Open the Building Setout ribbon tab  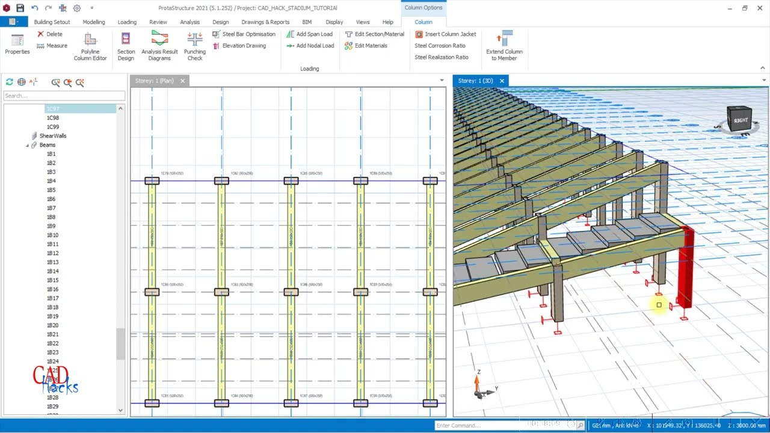[x=52, y=22]
